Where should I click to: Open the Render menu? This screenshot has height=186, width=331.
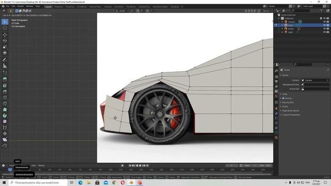(x=21, y=7)
